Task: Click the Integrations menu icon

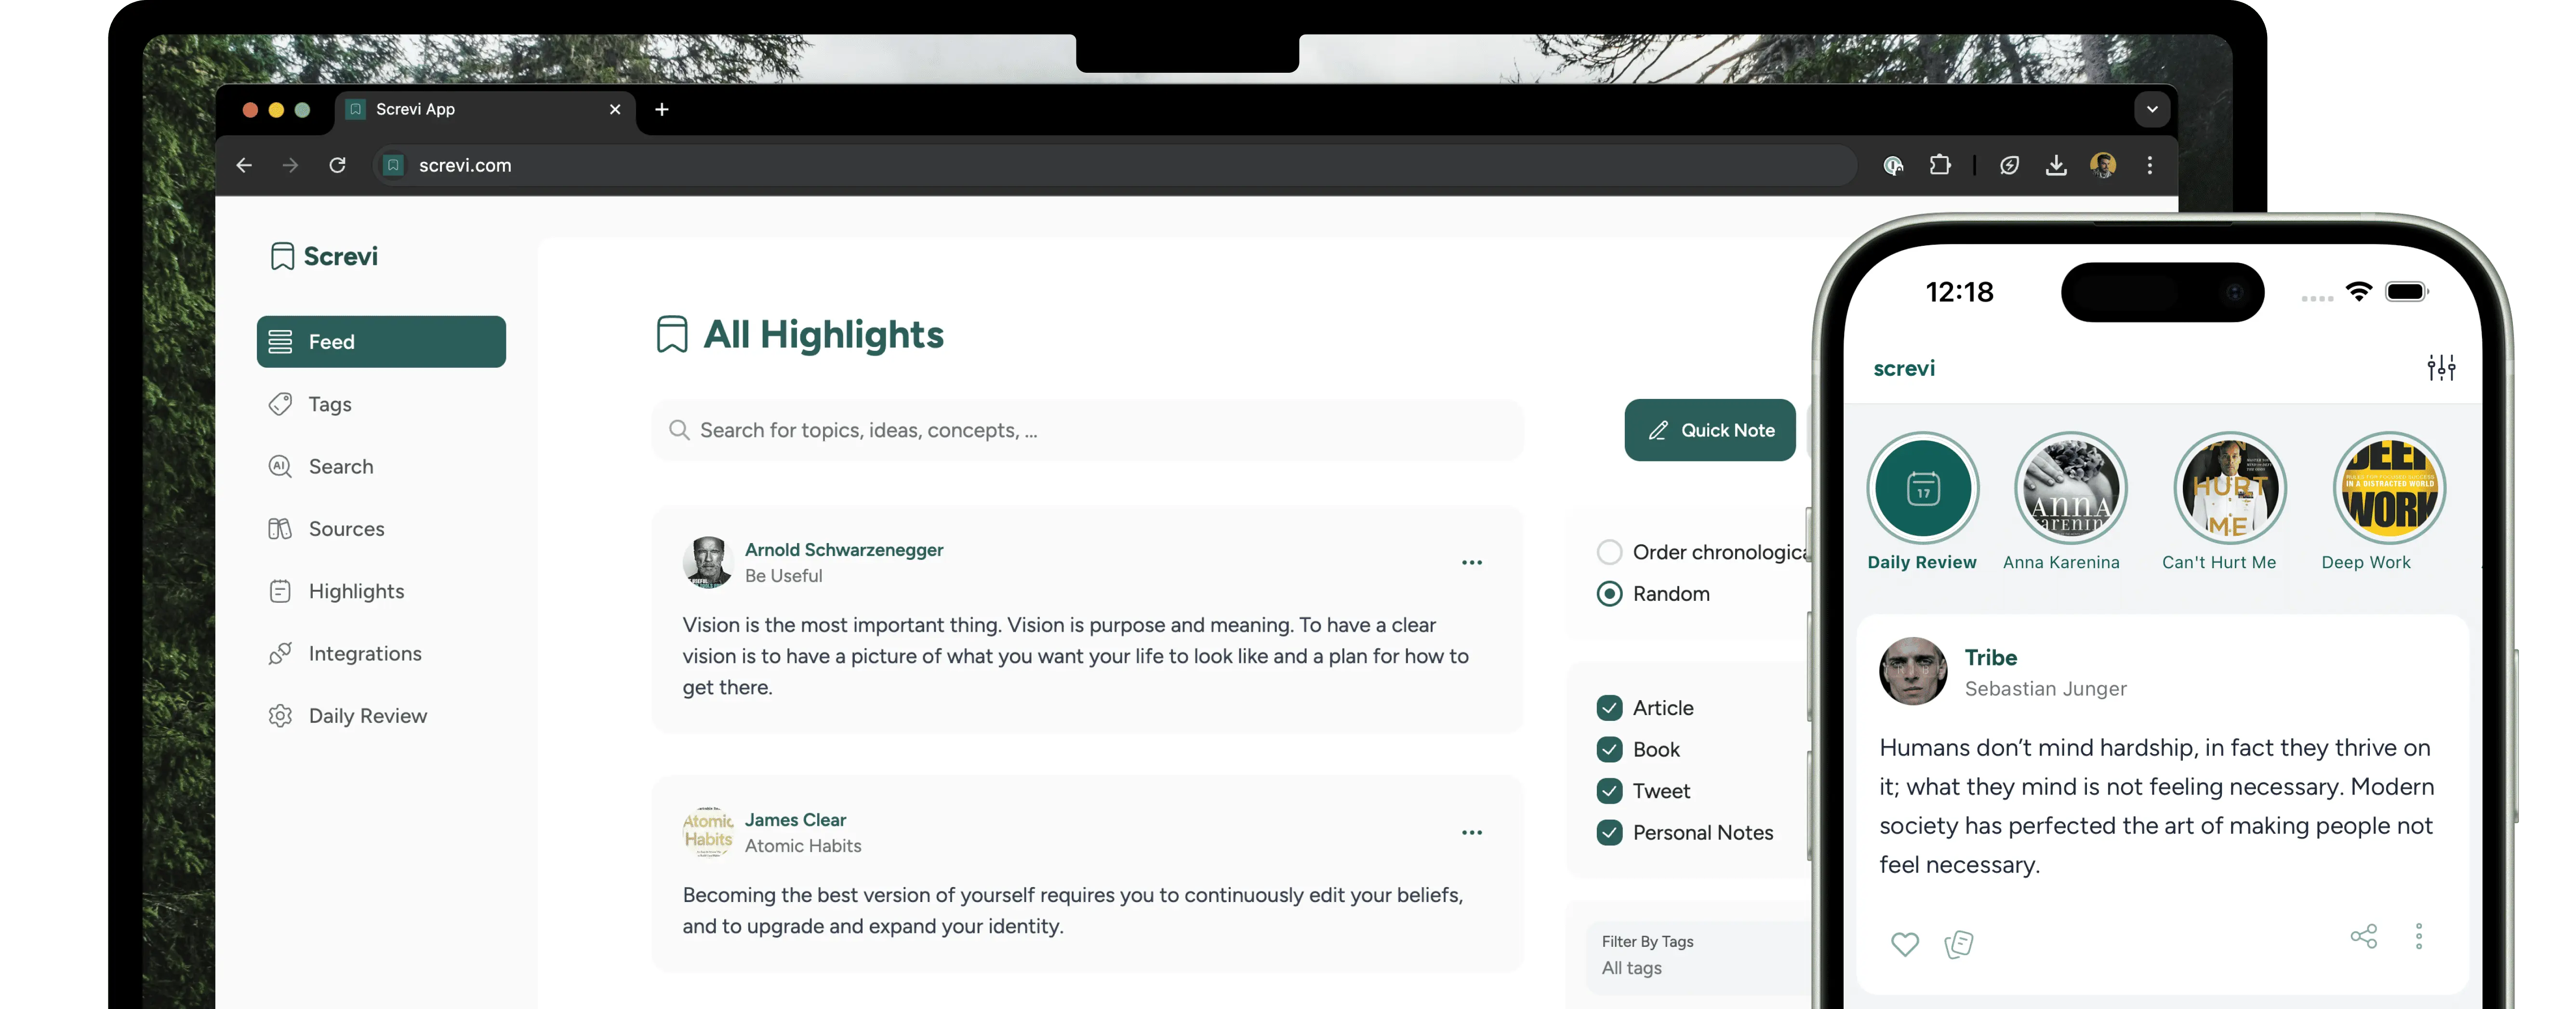Action: pos(281,652)
